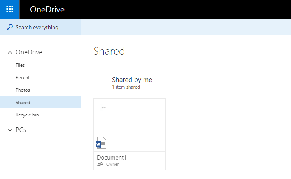The height and width of the screenshot is (179, 291).
Task: Click the shared people icon beside Owner
Action: (x=100, y=164)
